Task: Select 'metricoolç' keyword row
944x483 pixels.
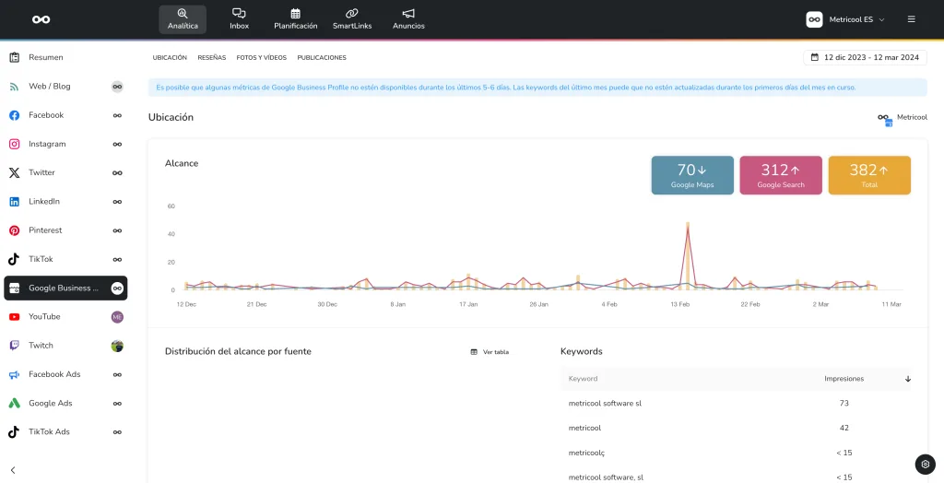Action: (x=736, y=453)
